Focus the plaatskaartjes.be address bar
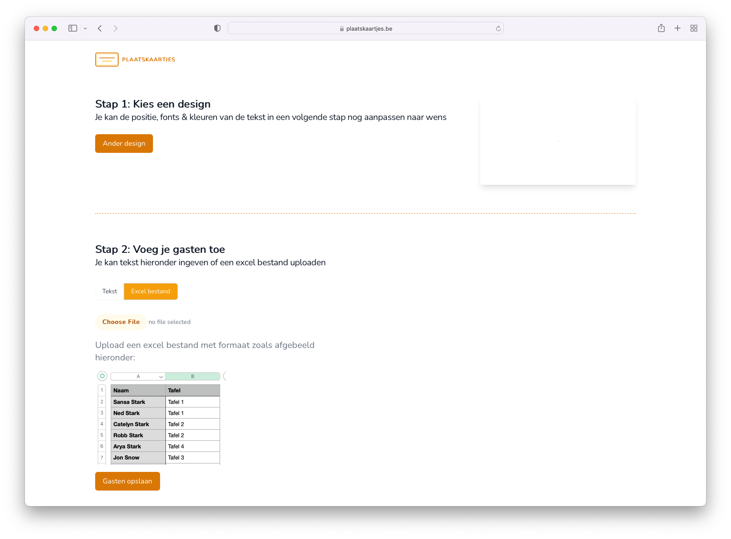 click(x=365, y=28)
